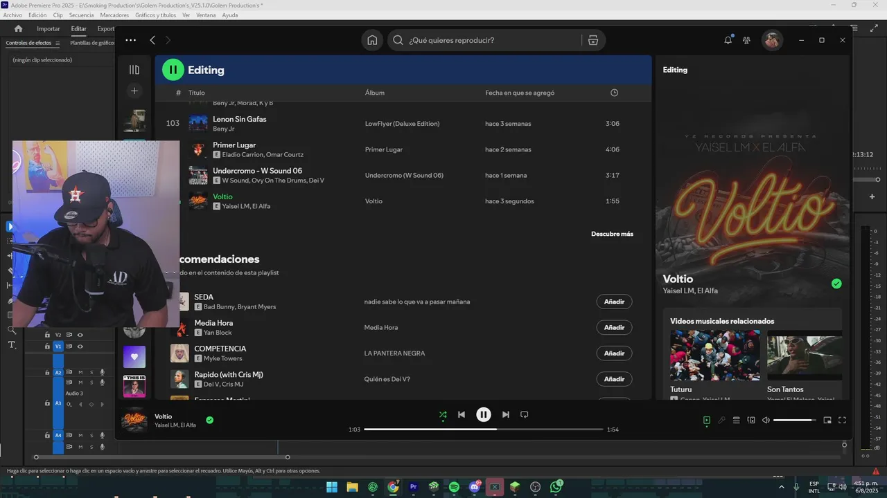The width and height of the screenshot is (887, 498).
Task: Toggle lock on track A3 in Premiere
Action: [x=47, y=403]
